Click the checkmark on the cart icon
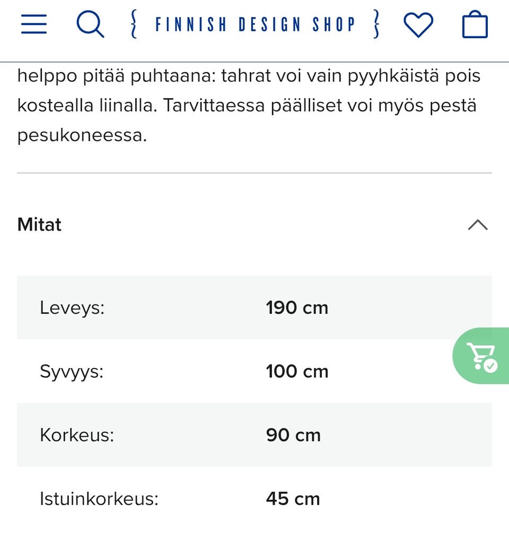The width and height of the screenshot is (509, 546). click(490, 365)
